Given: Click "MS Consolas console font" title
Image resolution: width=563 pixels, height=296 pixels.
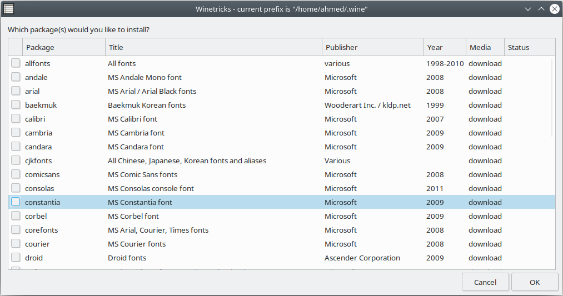Looking at the screenshot, I should coord(151,188).
